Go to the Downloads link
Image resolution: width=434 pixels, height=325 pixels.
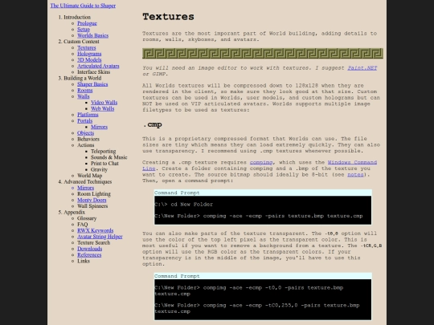tap(89, 249)
